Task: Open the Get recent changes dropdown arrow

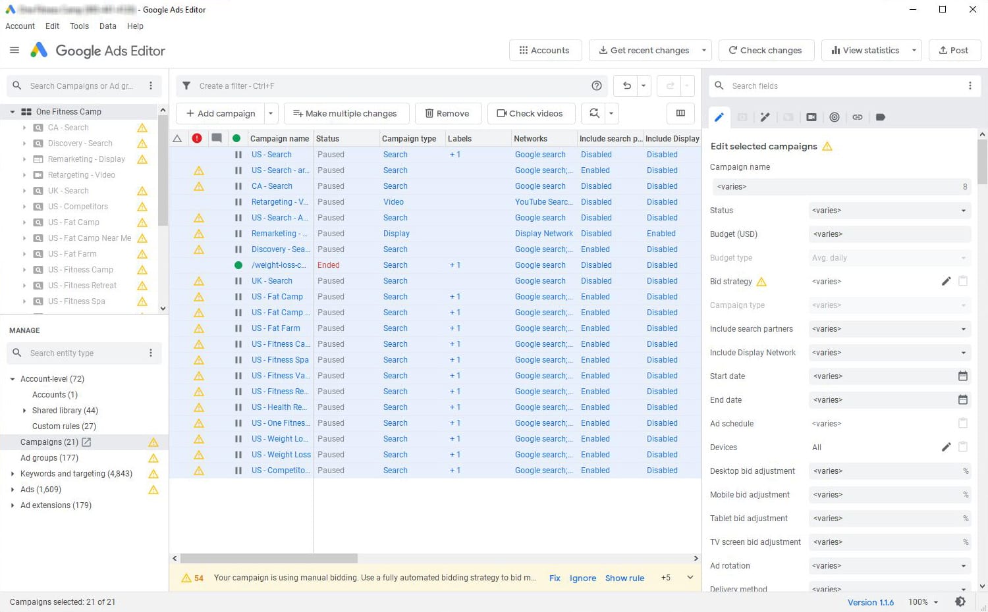Action: tap(703, 50)
